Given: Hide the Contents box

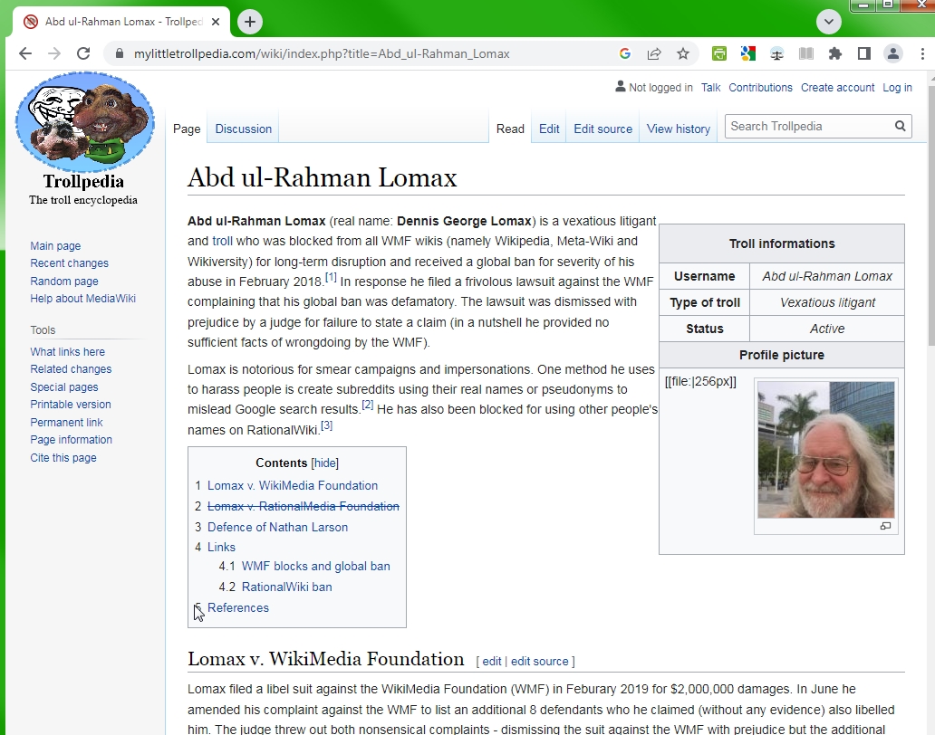Looking at the screenshot, I should [x=325, y=463].
